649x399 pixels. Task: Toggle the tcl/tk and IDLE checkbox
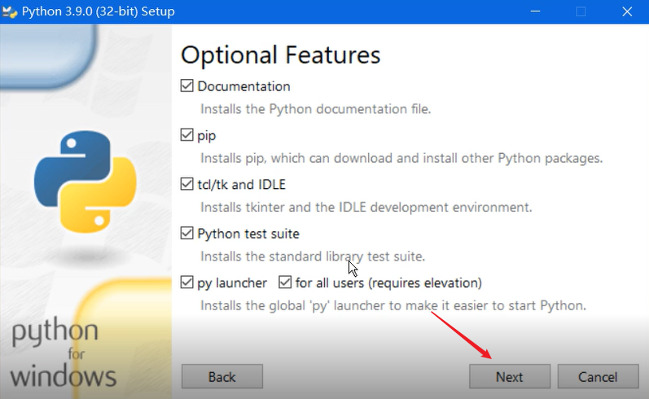tap(187, 184)
